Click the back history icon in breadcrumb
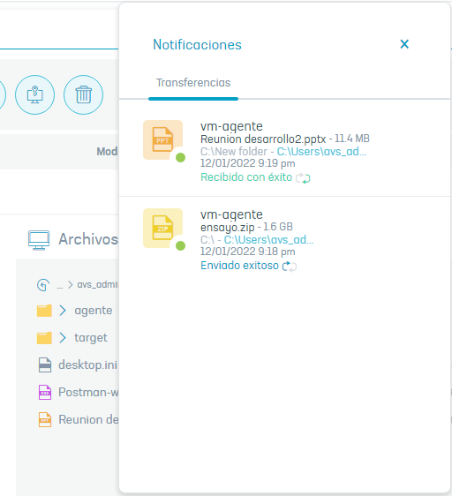The width and height of the screenshot is (452, 496). pos(43,285)
